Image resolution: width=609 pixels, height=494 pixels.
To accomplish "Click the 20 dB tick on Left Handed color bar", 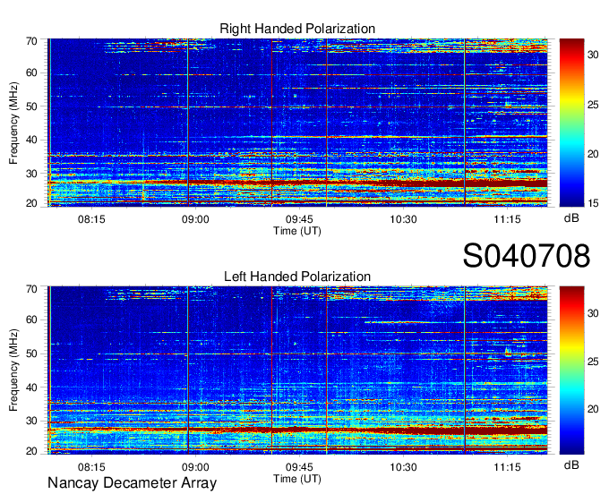I will [x=593, y=409].
